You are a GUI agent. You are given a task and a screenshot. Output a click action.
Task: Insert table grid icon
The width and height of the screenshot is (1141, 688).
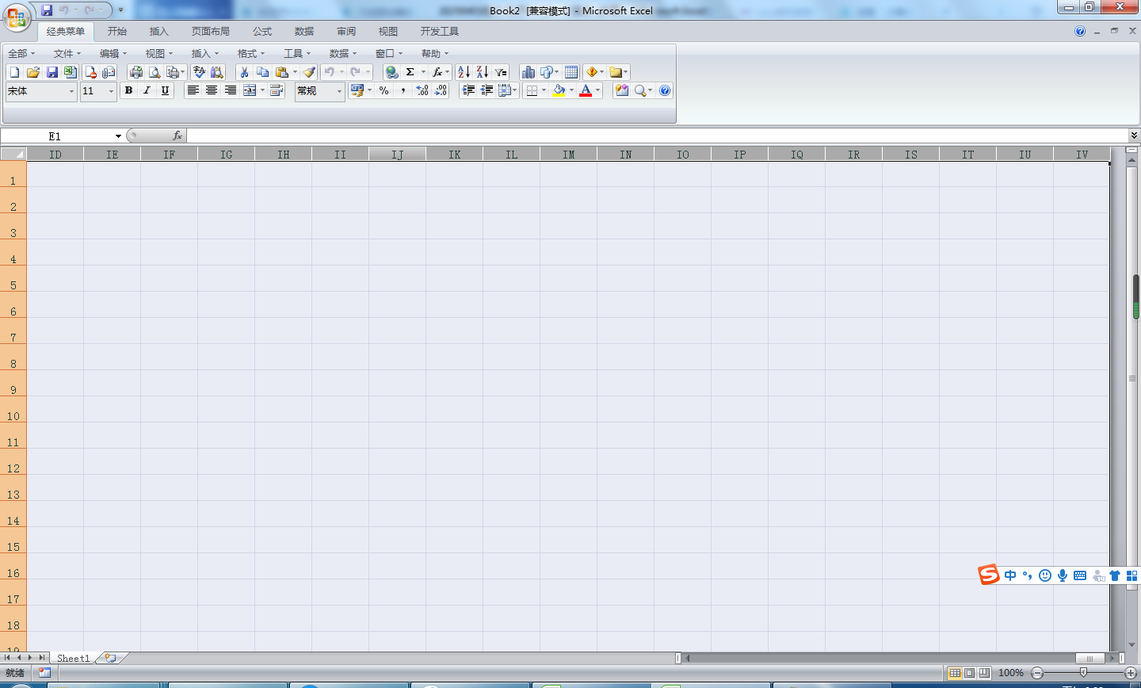coord(571,72)
